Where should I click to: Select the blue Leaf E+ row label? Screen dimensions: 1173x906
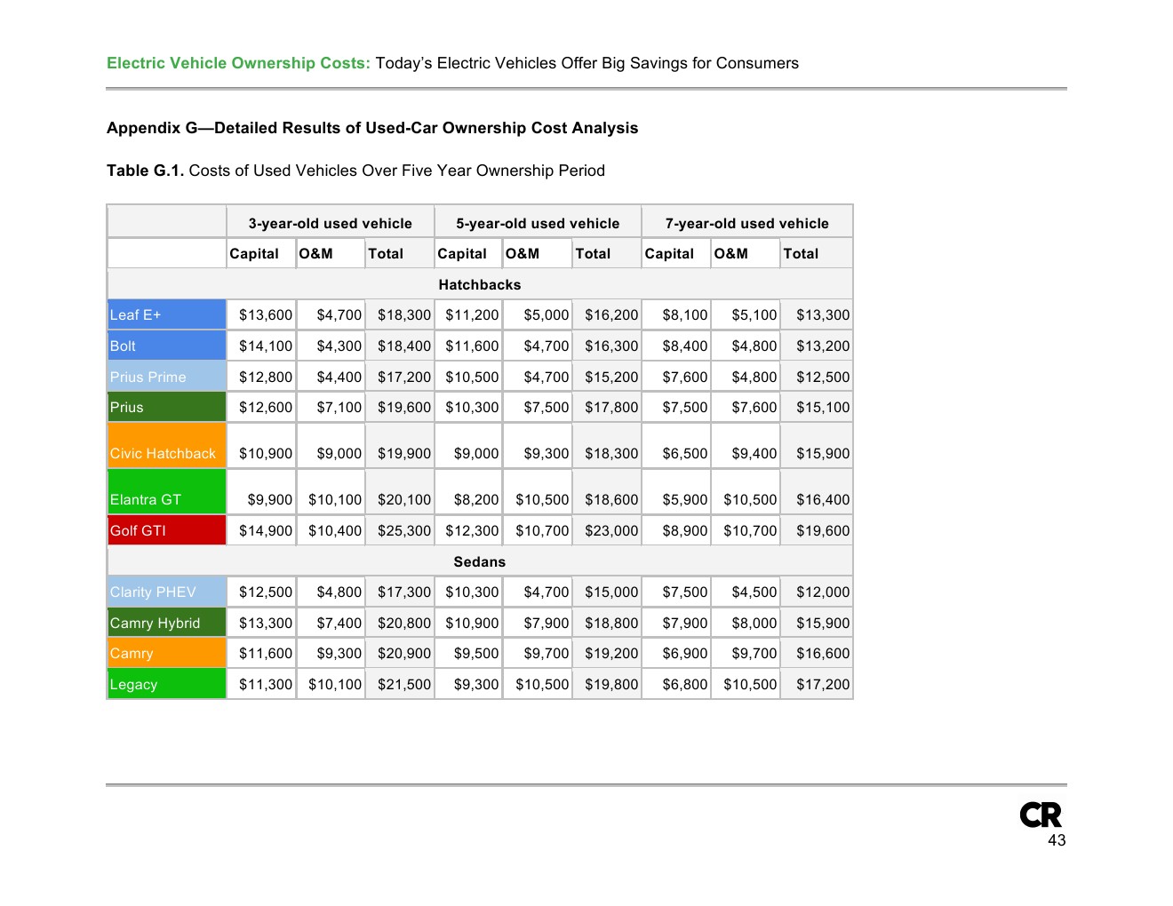click(x=166, y=314)
